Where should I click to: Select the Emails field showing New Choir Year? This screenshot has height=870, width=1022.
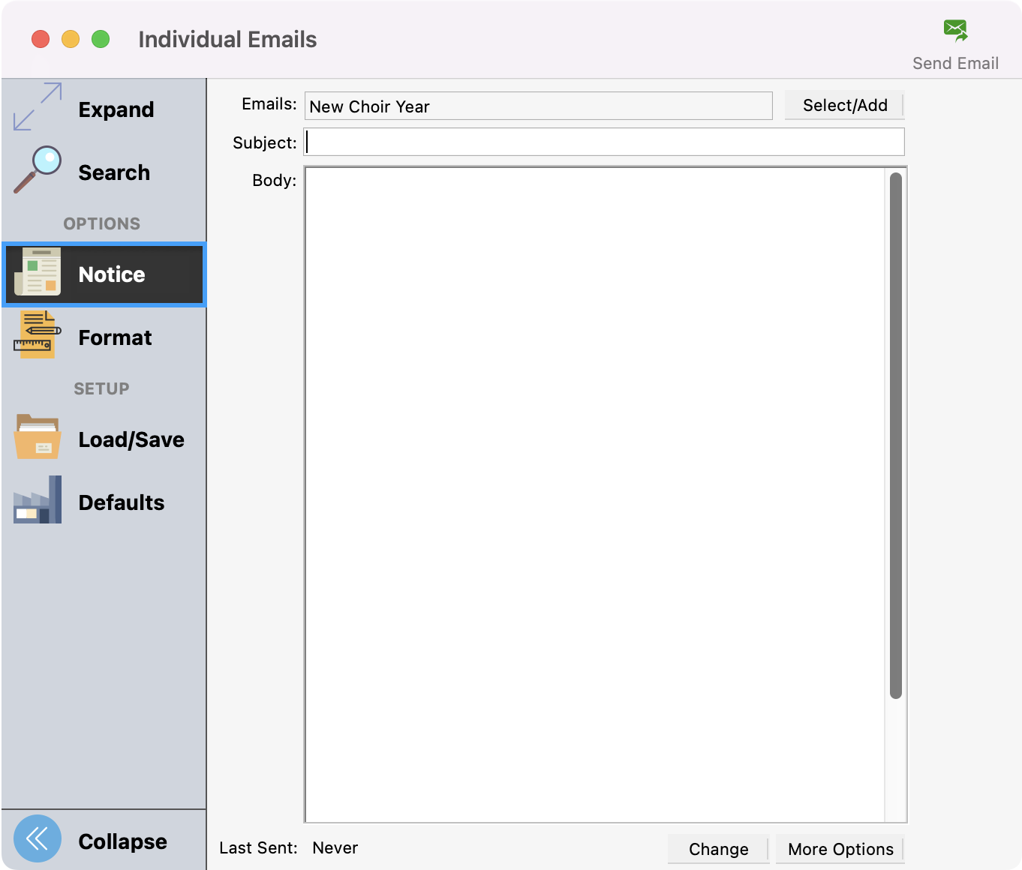(x=538, y=106)
